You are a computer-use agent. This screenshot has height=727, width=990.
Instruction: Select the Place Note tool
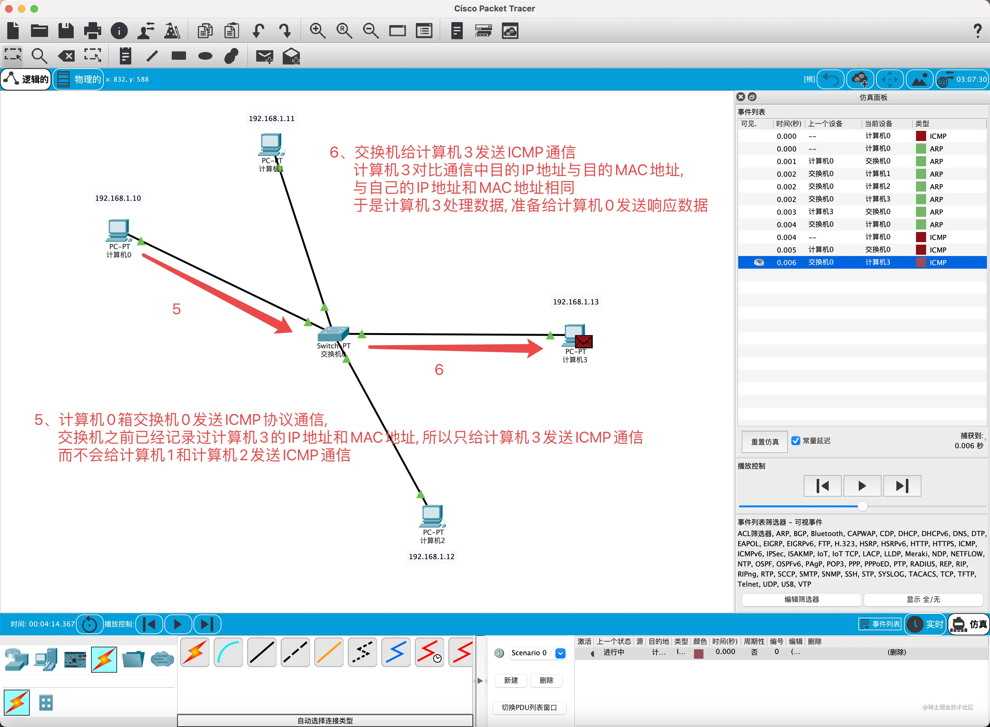pyautogui.click(x=126, y=55)
